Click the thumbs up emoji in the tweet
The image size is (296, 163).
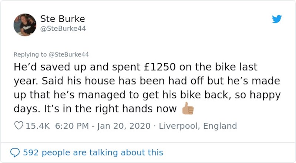tap(188, 108)
